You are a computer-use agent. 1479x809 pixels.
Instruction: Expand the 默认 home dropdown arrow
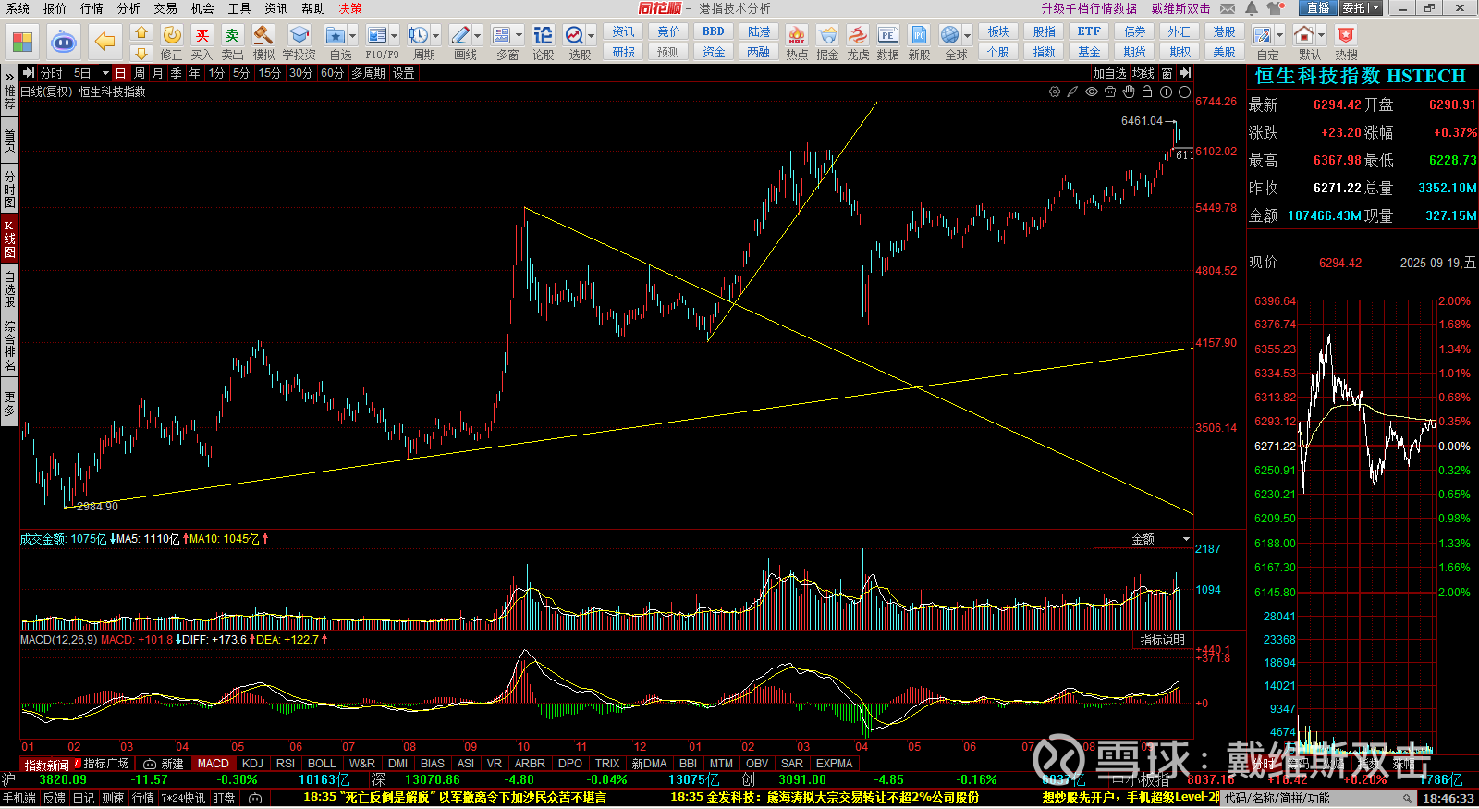point(1321,36)
